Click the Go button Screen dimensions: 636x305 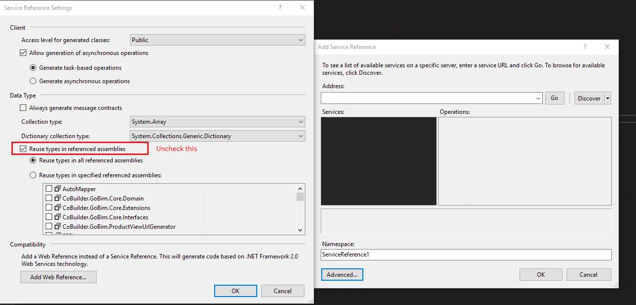coord(555,98)
